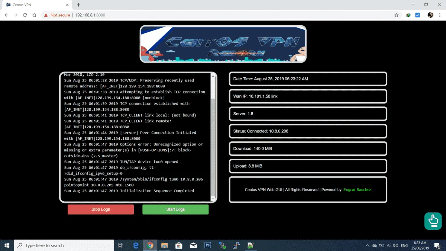
Task: Open Wi-Fi network settings in the tray
Action: coord(389,245)
